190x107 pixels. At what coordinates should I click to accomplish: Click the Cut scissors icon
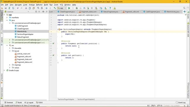26,8
